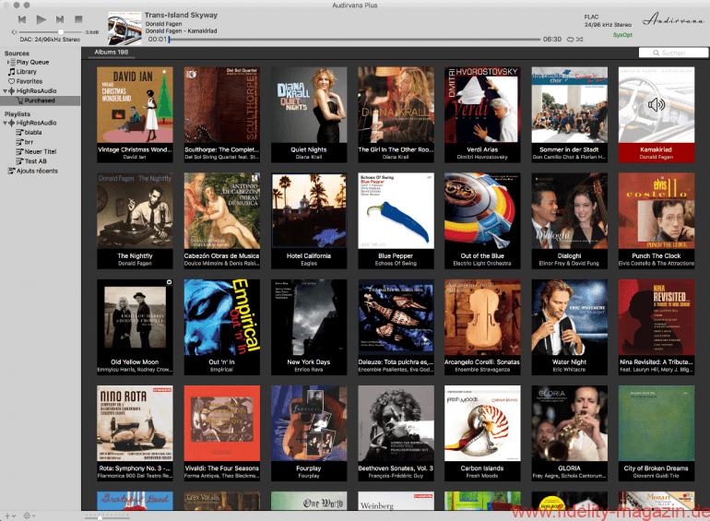Stop playback with the stop button
Screen dimensions: 710x521
click(x=78, y=19)
